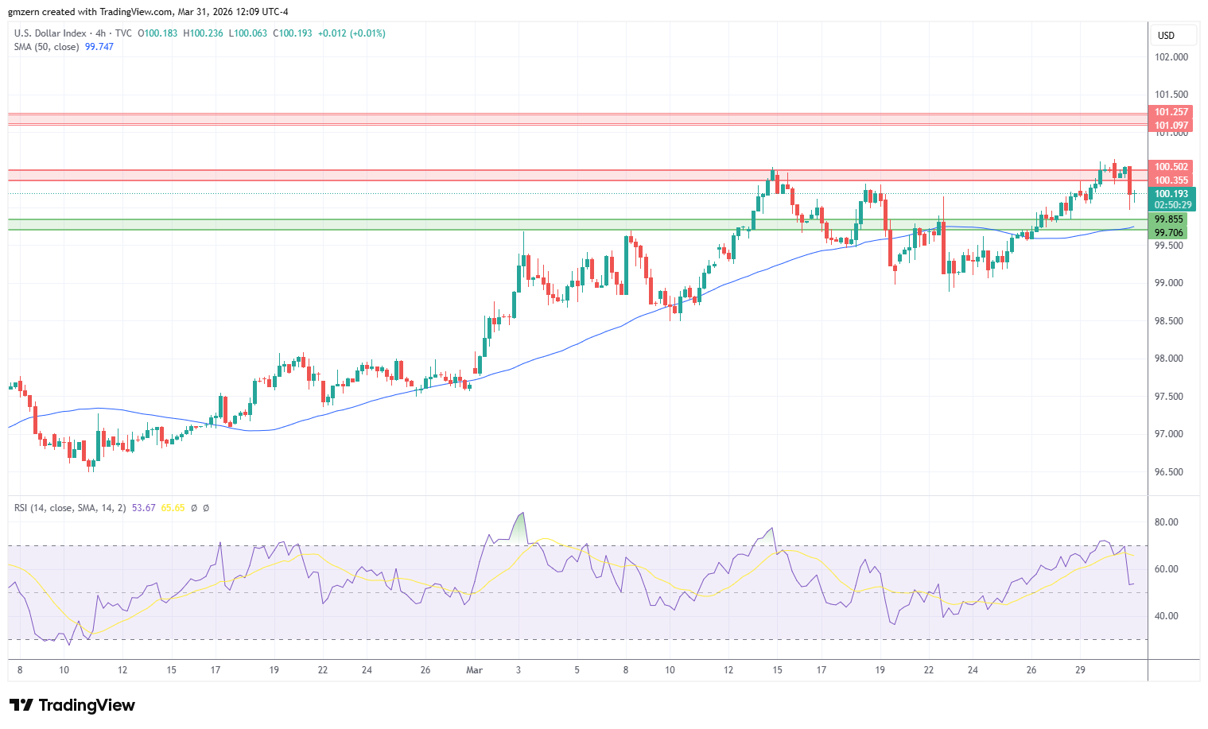Screen dimensions: 1208x729
Task: Click the USD currency label
Action: 1166,36
